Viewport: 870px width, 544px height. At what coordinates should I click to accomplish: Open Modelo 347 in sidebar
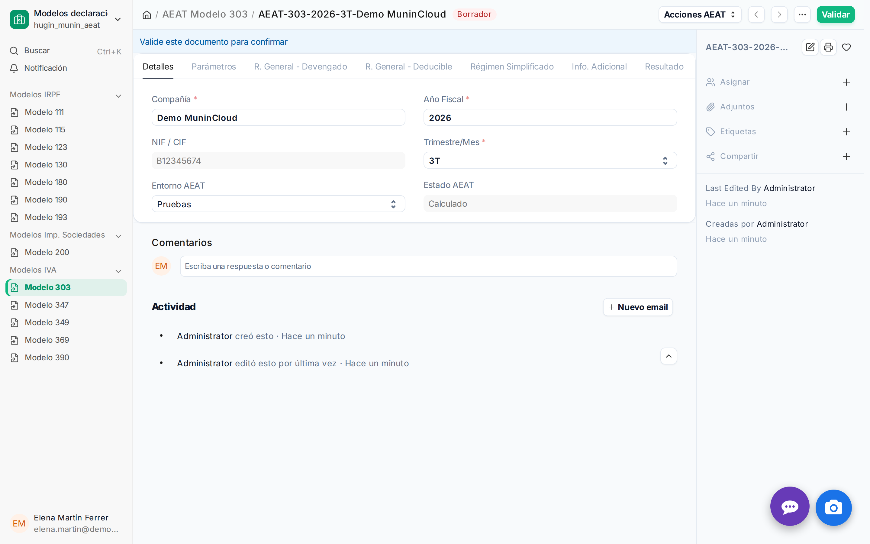(x=66, y=305)
